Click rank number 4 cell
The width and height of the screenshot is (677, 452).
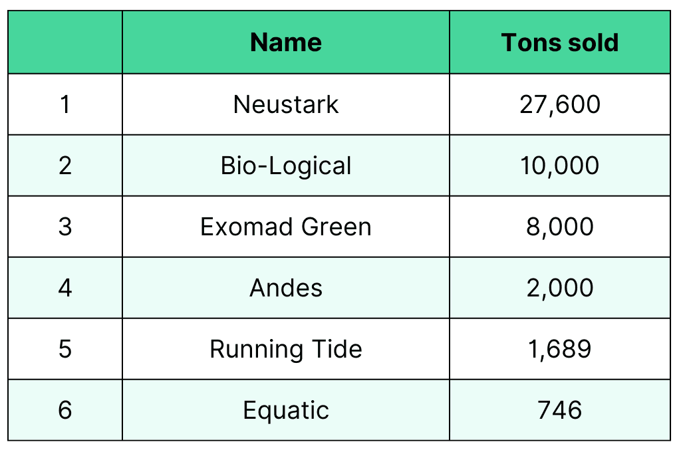point(65,288)
